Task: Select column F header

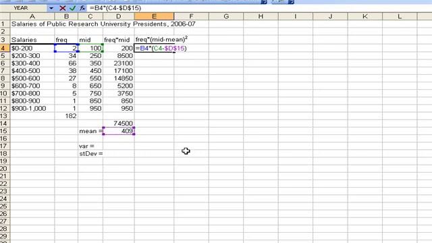Action: [x=191, y=16]
